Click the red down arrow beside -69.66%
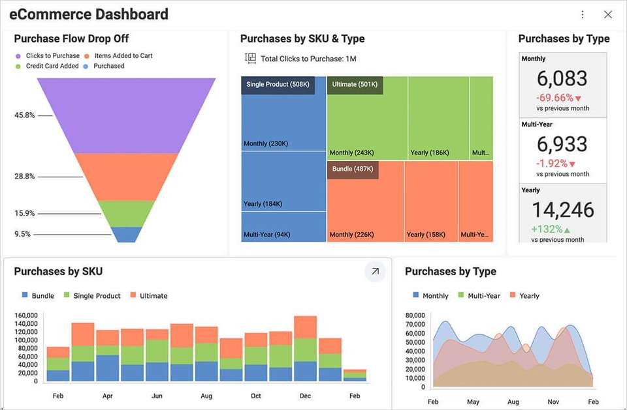 (578, 98)
